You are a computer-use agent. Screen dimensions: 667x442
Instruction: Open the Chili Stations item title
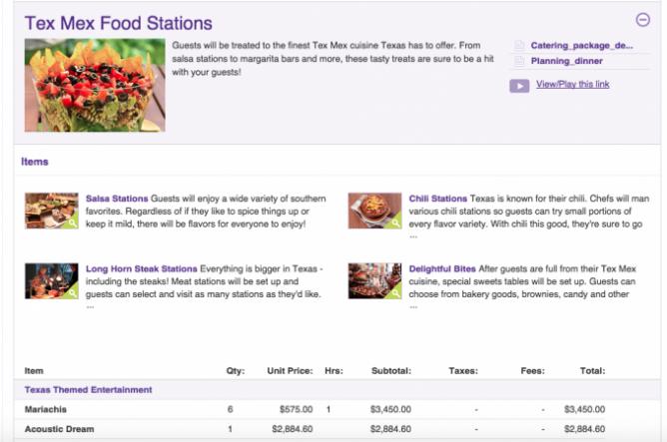(437, 199)
